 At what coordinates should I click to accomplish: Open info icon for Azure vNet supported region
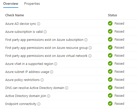(x=56, y=64)
